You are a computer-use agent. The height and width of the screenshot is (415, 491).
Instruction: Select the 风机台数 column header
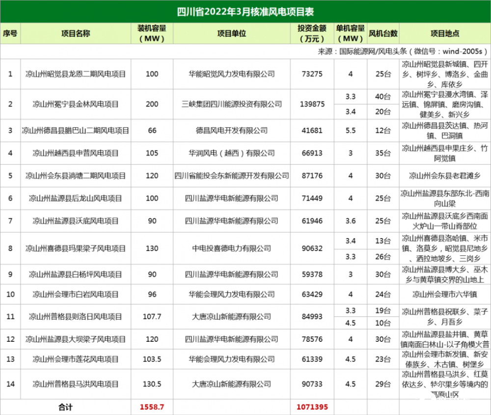click(x=383, y=33)
